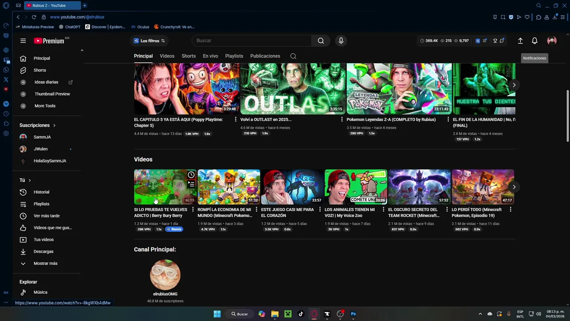Switch to the En vivo tab
This screenshot has height=321, width=570.
click(x=210, y=56)
